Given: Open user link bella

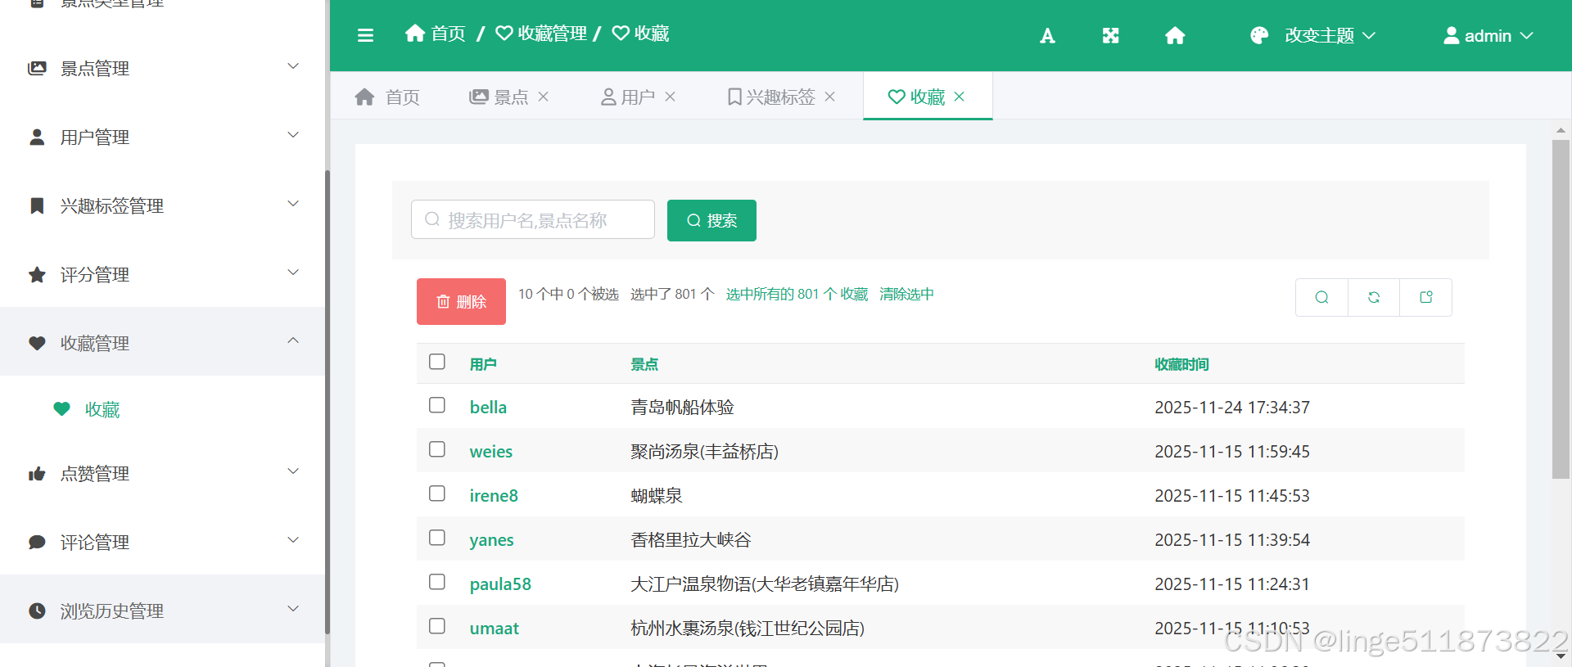Looking at the screenshot, I should point(488,407).
